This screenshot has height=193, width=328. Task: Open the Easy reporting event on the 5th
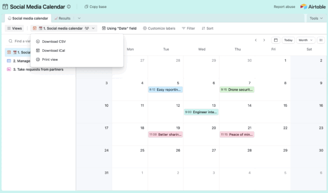coord(166,89)
